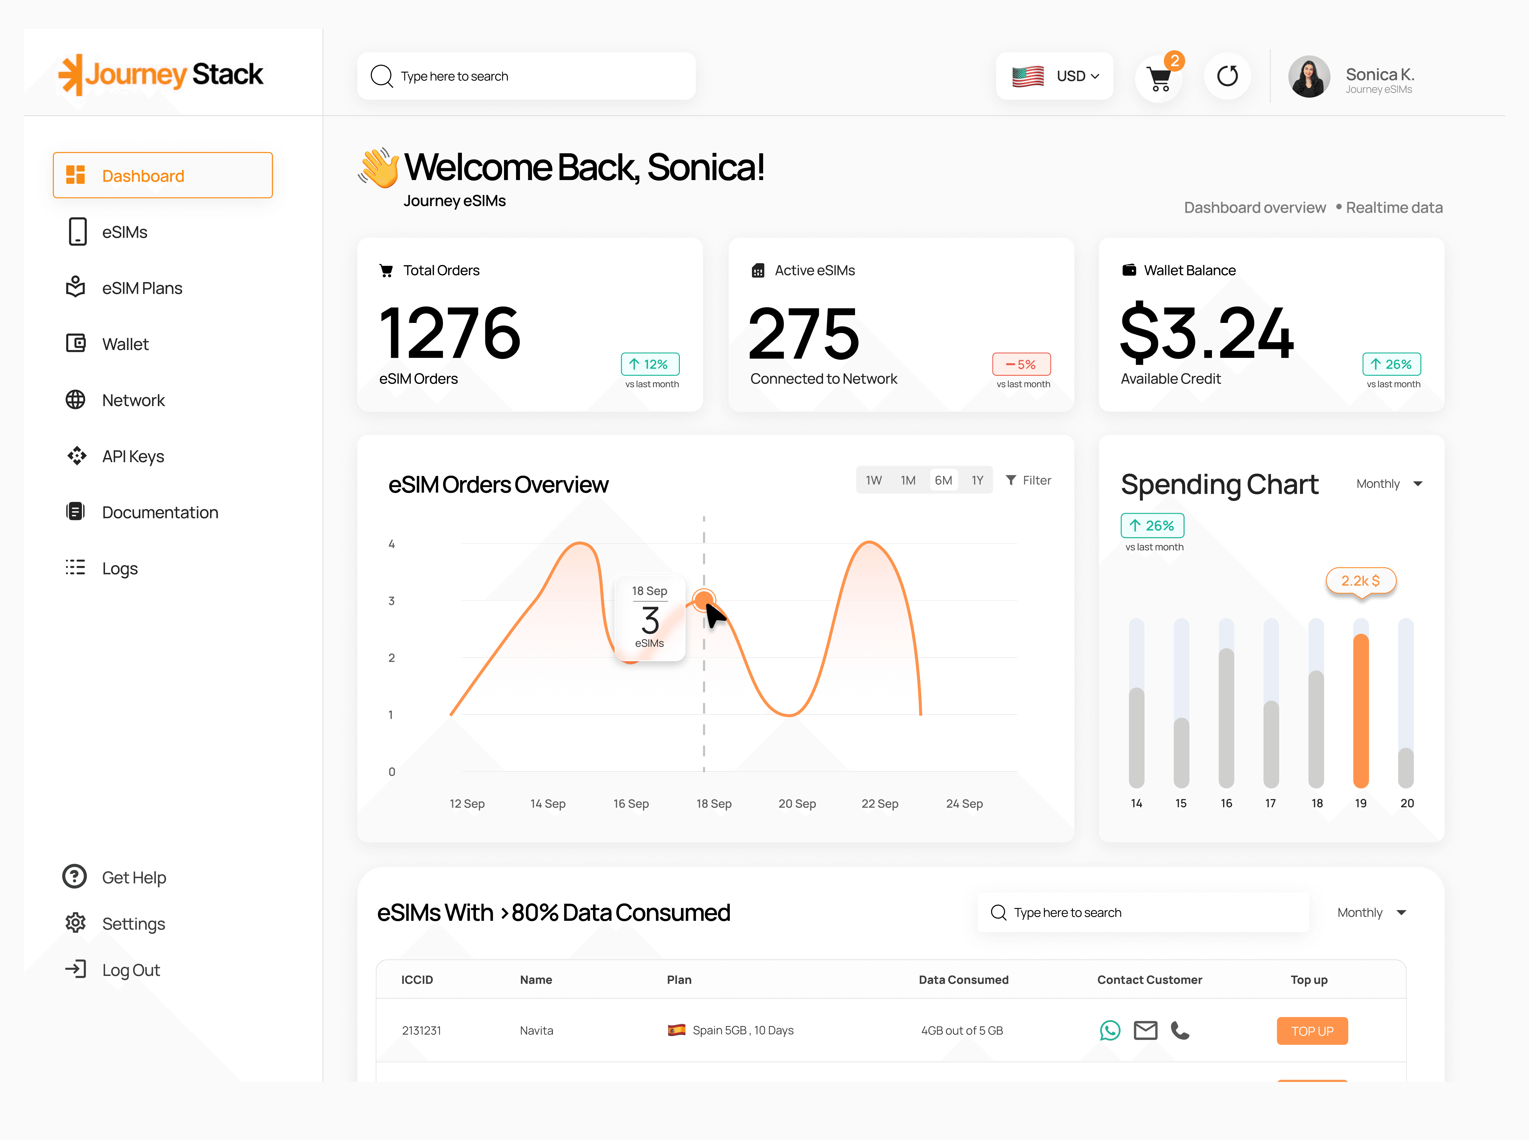Open the Monthly dropdown on Spending Chart

(1388, 484)
